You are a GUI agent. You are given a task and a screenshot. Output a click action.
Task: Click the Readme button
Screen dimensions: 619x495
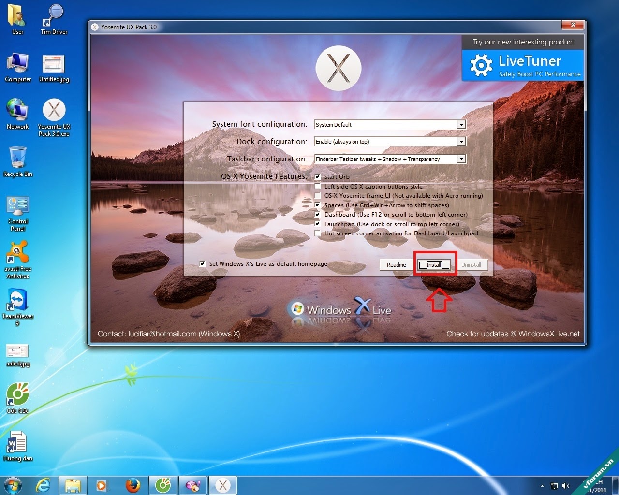pos(396,265)
